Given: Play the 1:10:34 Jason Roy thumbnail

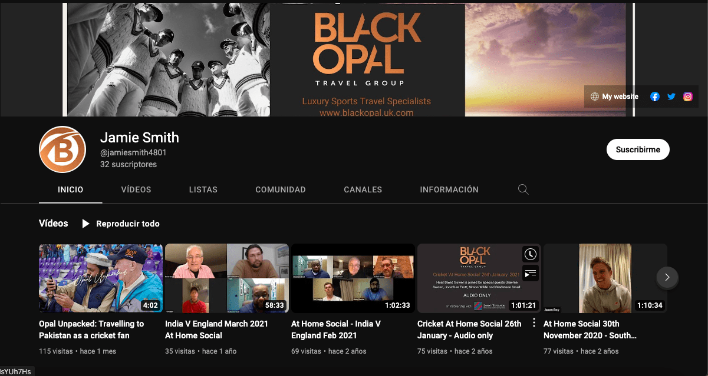Looking at the screenshot, I should pos(605,278).
